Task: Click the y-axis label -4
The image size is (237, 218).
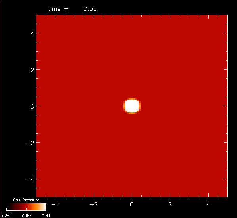Action: (x=30, y=180)
